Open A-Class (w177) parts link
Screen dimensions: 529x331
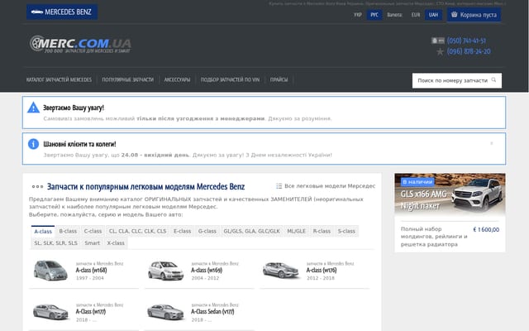point(91,311)
